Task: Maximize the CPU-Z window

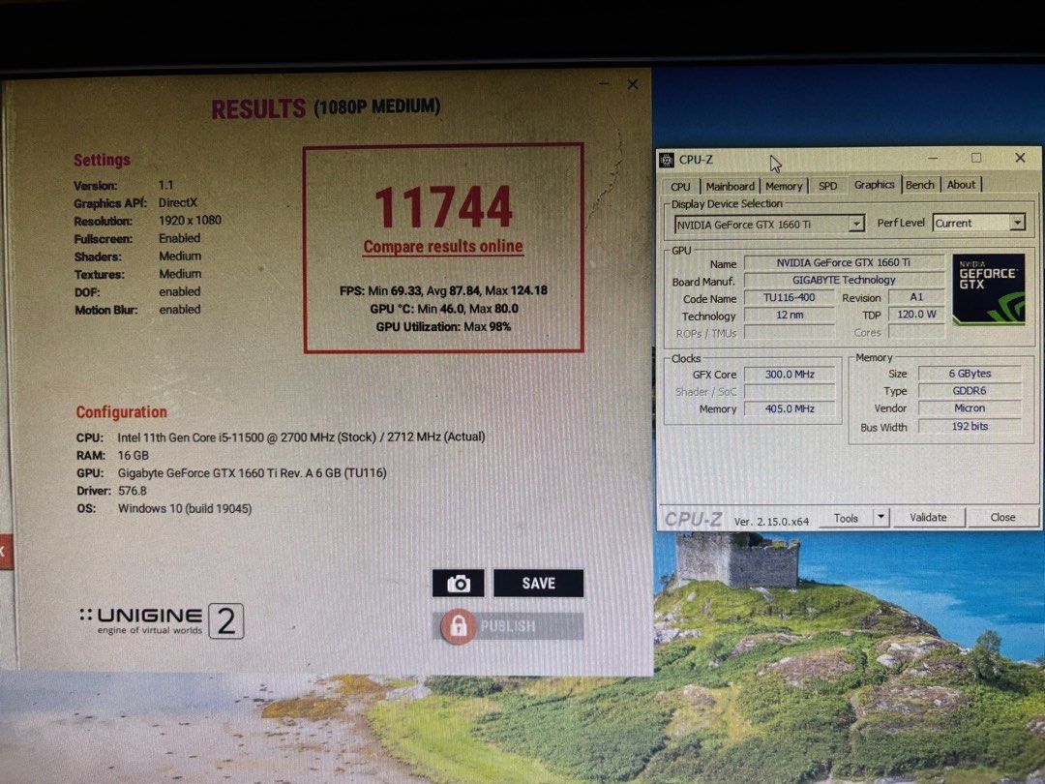Action: 976,158
